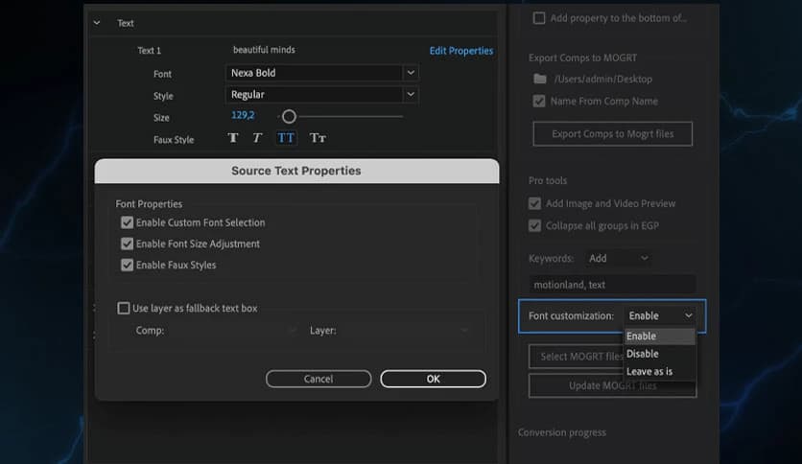Click Select MOGRT files button
This screenshot has width=802, height=464.
(x=576, y=357)
